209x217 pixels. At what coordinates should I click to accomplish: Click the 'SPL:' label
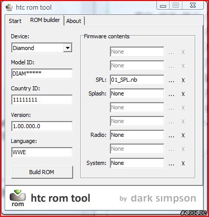click(x=101, y=80)
